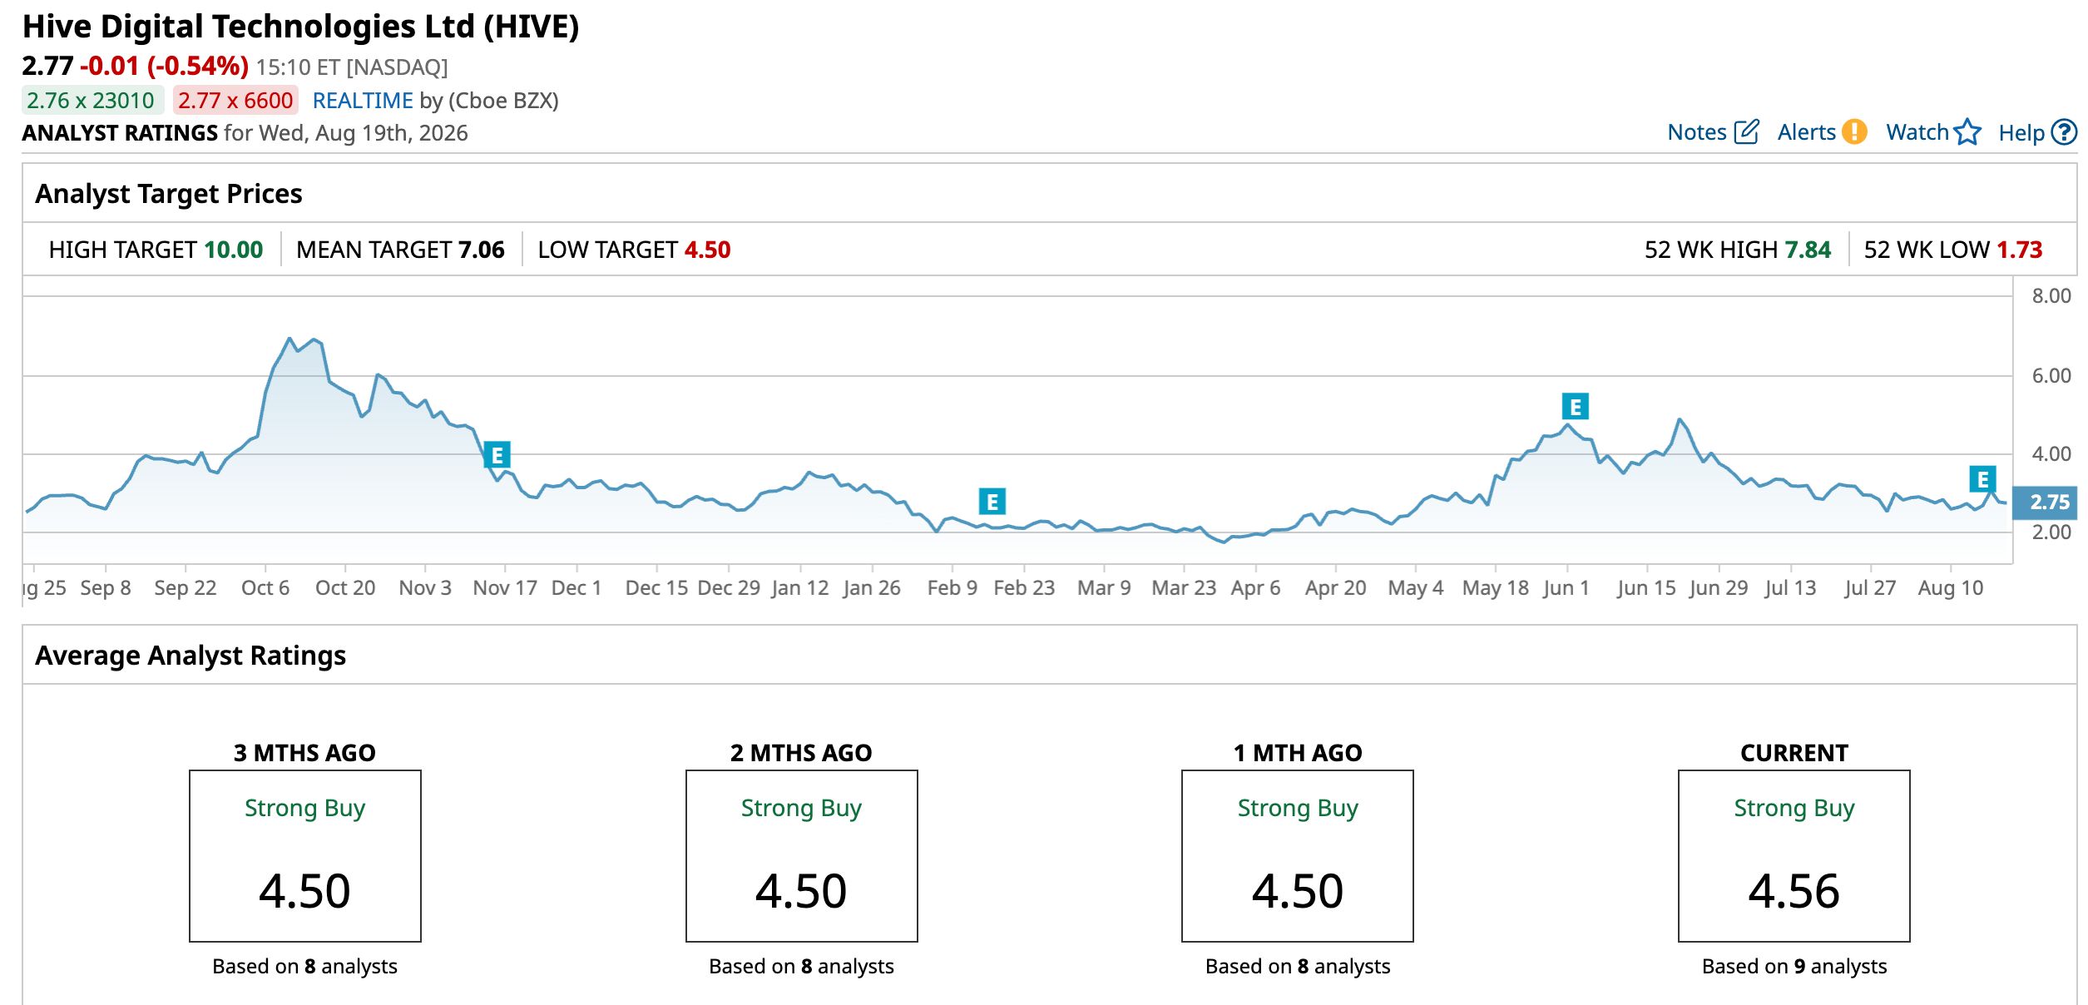Open the Alerts link
Viewport: 2088px width, 1005px height.
1806,132
